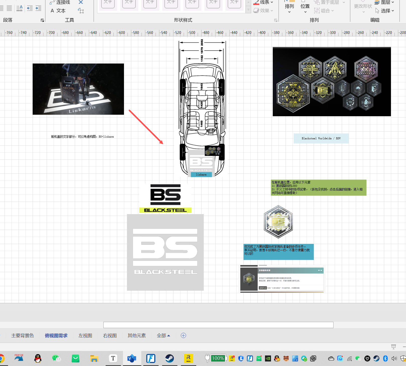
Task: Click the volume speaker tray icon
Action: [x=394, y=358]
